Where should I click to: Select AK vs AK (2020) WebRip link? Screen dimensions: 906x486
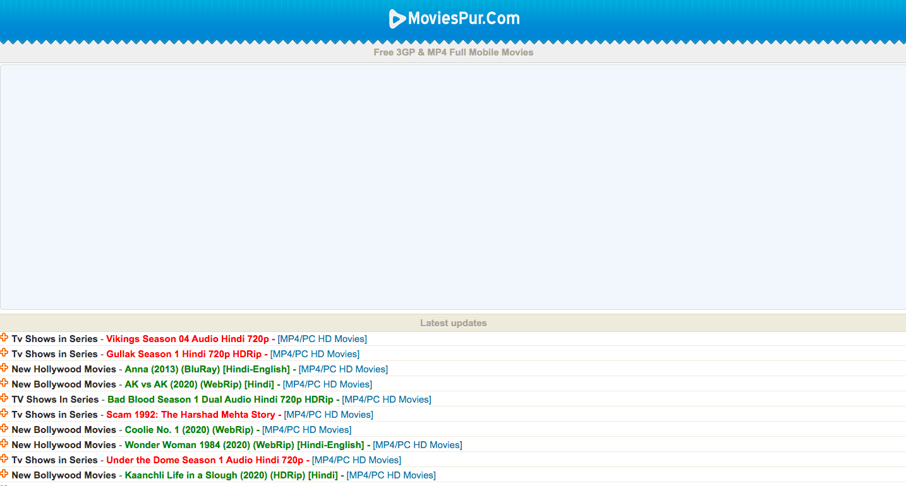[199, 384]
